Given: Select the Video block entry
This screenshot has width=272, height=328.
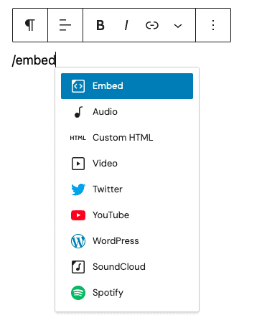Looking at the screenshot, I should pyautogui.click(x=127, y=164).
